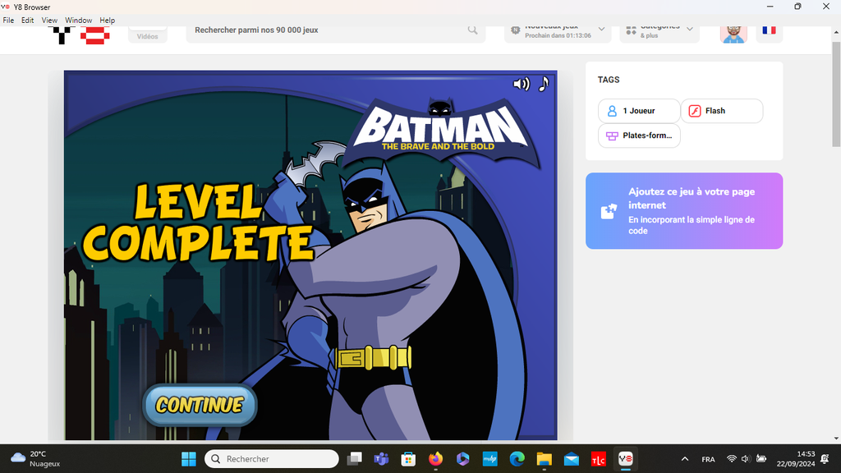Screen dimensions: 841x473
Task: Open the Vidéos button in header
Action: pyautogui.click(x=148, y=34)
